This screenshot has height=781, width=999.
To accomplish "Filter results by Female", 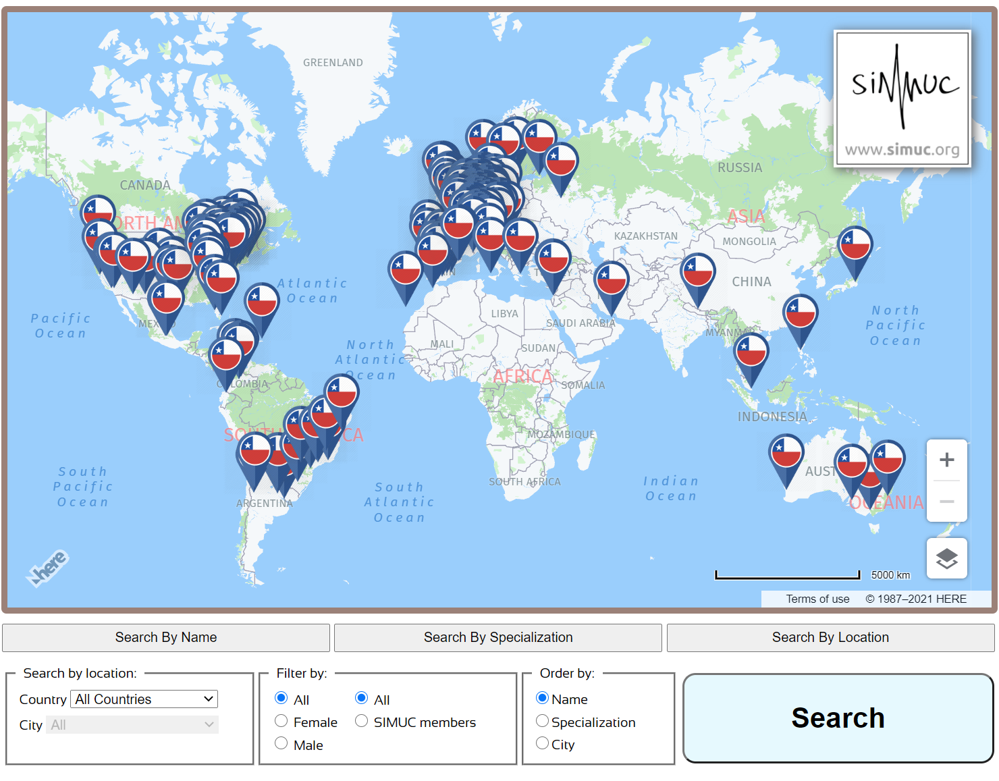I will 281,722.
